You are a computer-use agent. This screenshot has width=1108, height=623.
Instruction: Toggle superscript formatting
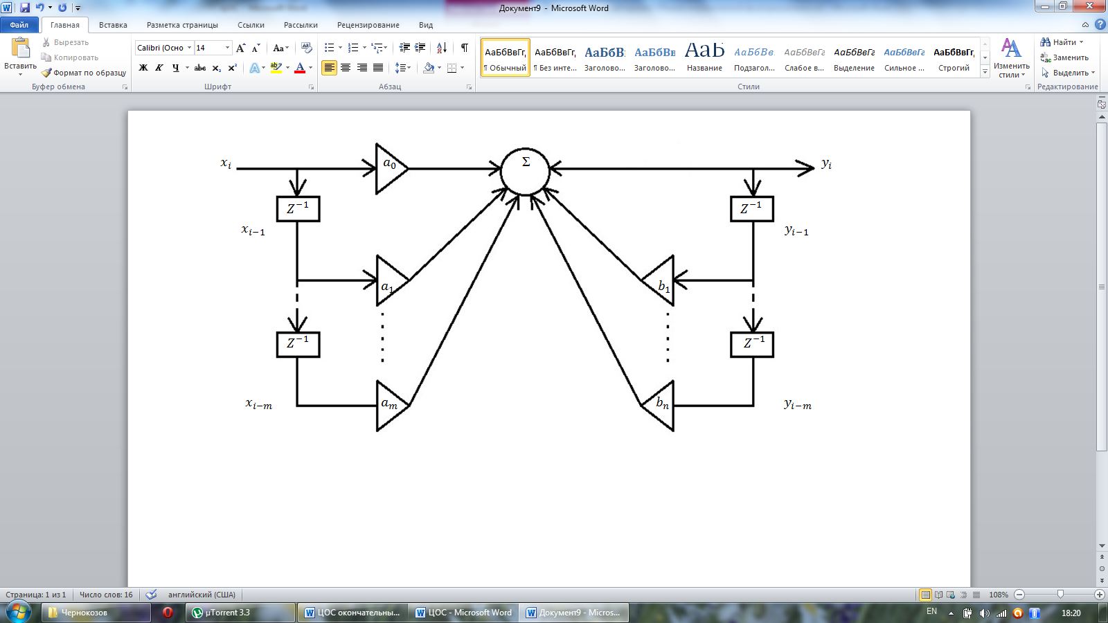point(232,68)
